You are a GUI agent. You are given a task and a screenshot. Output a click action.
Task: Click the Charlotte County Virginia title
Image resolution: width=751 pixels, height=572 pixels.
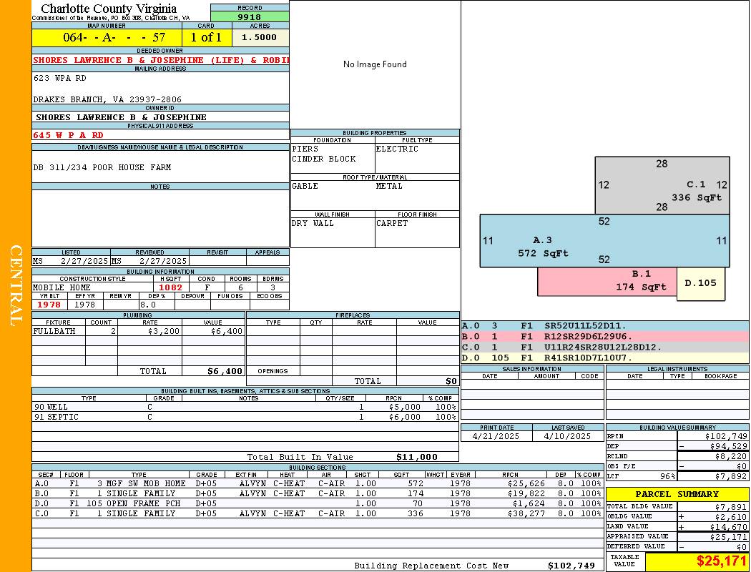tap(109, 9)
